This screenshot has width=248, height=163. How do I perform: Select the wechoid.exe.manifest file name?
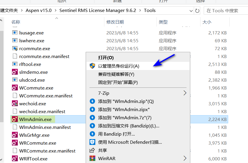pos(42,111)
